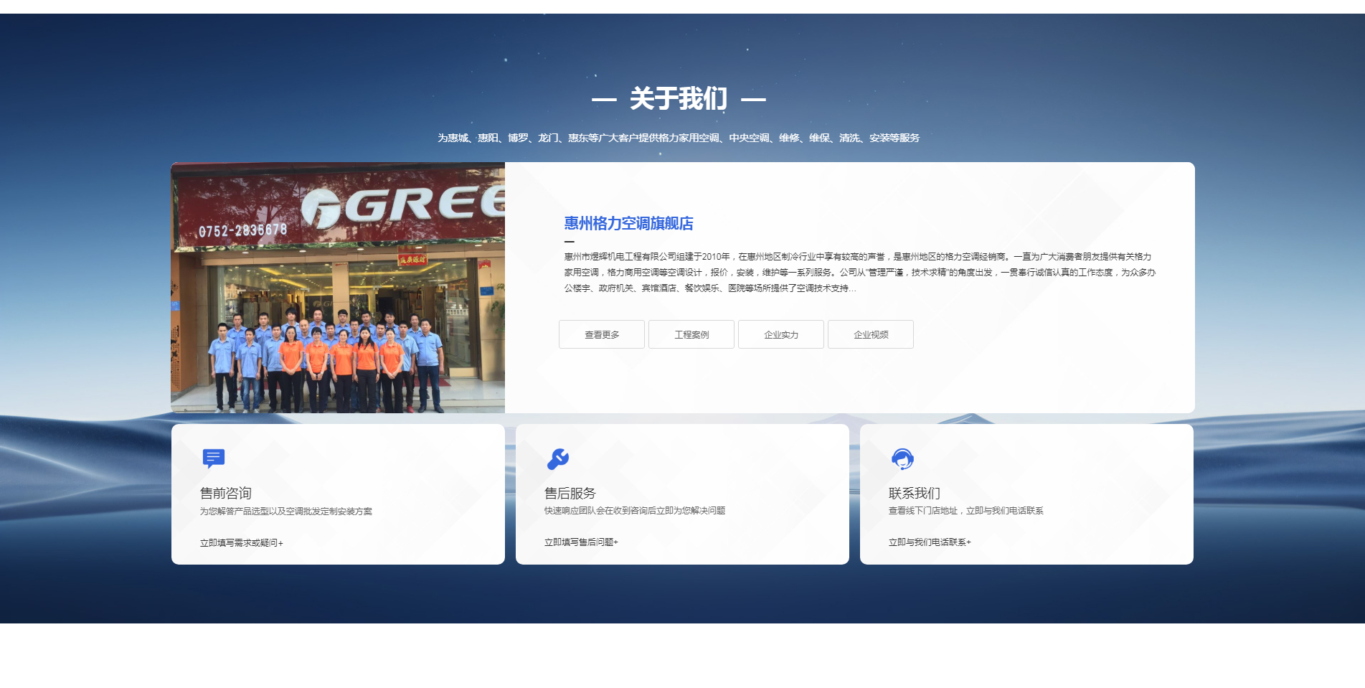Open the 企业视频 button
Screen dimensions: 1365x688
click(871, 334)
